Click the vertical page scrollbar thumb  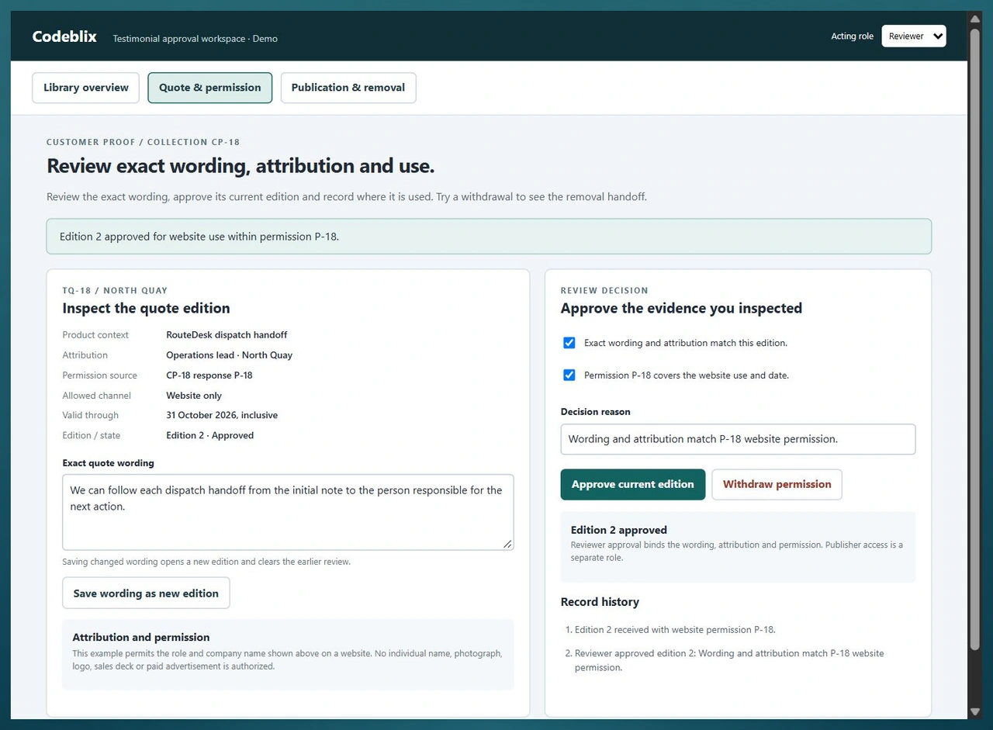click(974, 339)
